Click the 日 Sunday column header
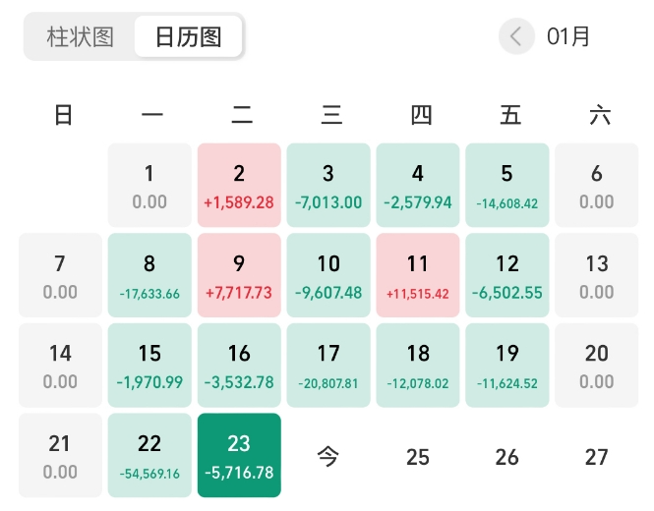The height and width of the screenshot is (511, 654). 63,115
